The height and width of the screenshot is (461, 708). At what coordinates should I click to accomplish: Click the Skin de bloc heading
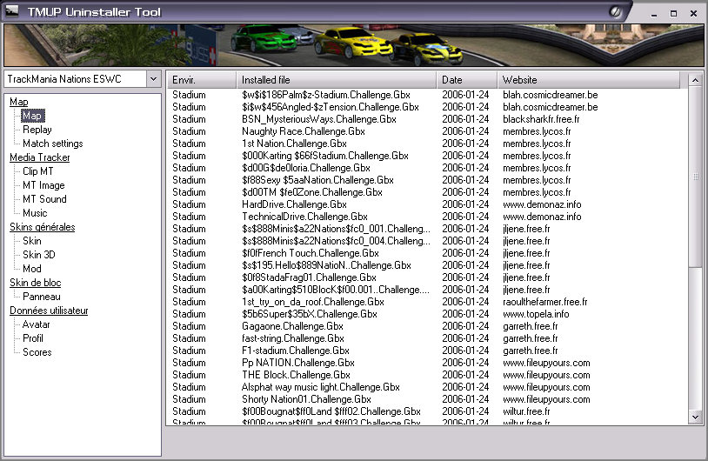click(x=35, y=283)
